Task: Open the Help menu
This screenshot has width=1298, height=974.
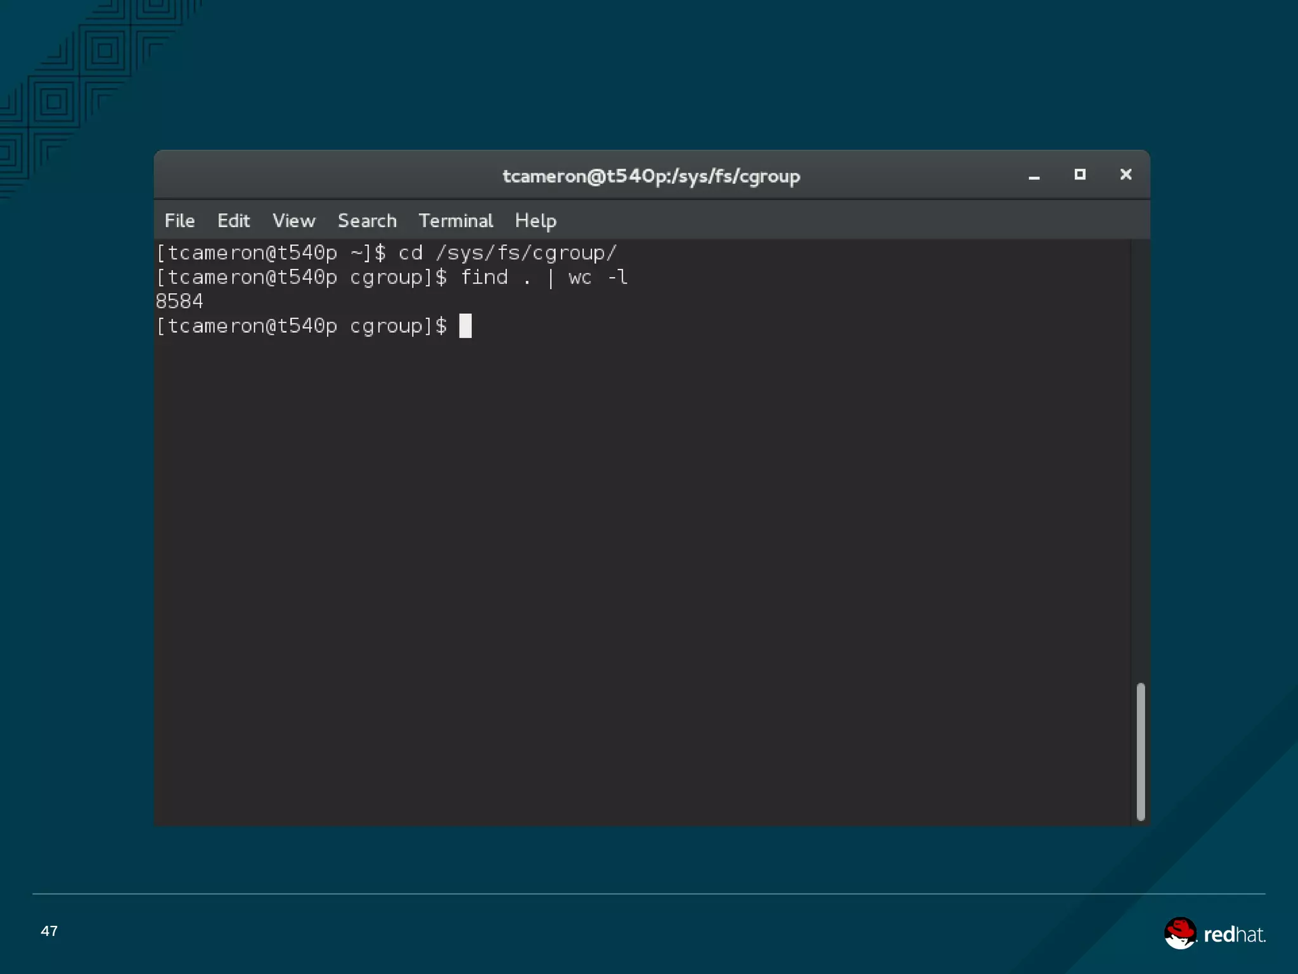Action: pyautogui.click(x=535, y=221)
